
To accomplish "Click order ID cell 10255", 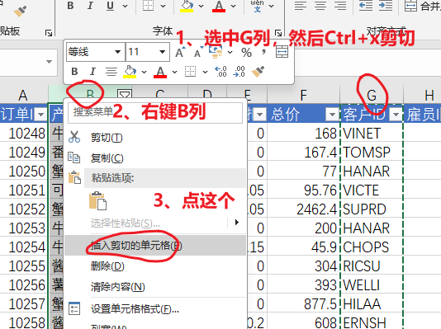I will pos(24,266).
